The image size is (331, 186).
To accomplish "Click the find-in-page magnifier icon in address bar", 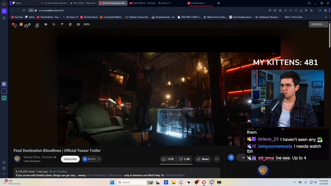I will coord(270,10).
